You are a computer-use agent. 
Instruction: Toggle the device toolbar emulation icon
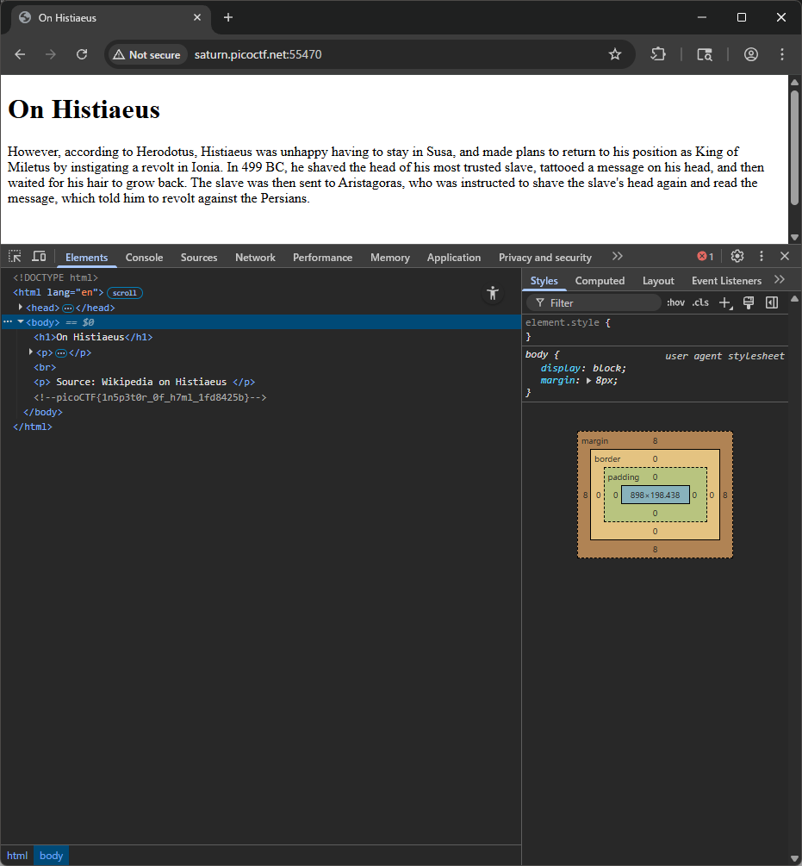[x=39, y=257]
